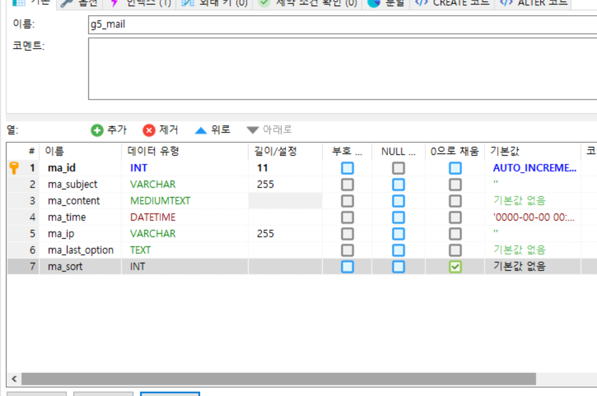Click the red 제거 (remove column) icon
The image size is (597, 396).
(149, 130)
